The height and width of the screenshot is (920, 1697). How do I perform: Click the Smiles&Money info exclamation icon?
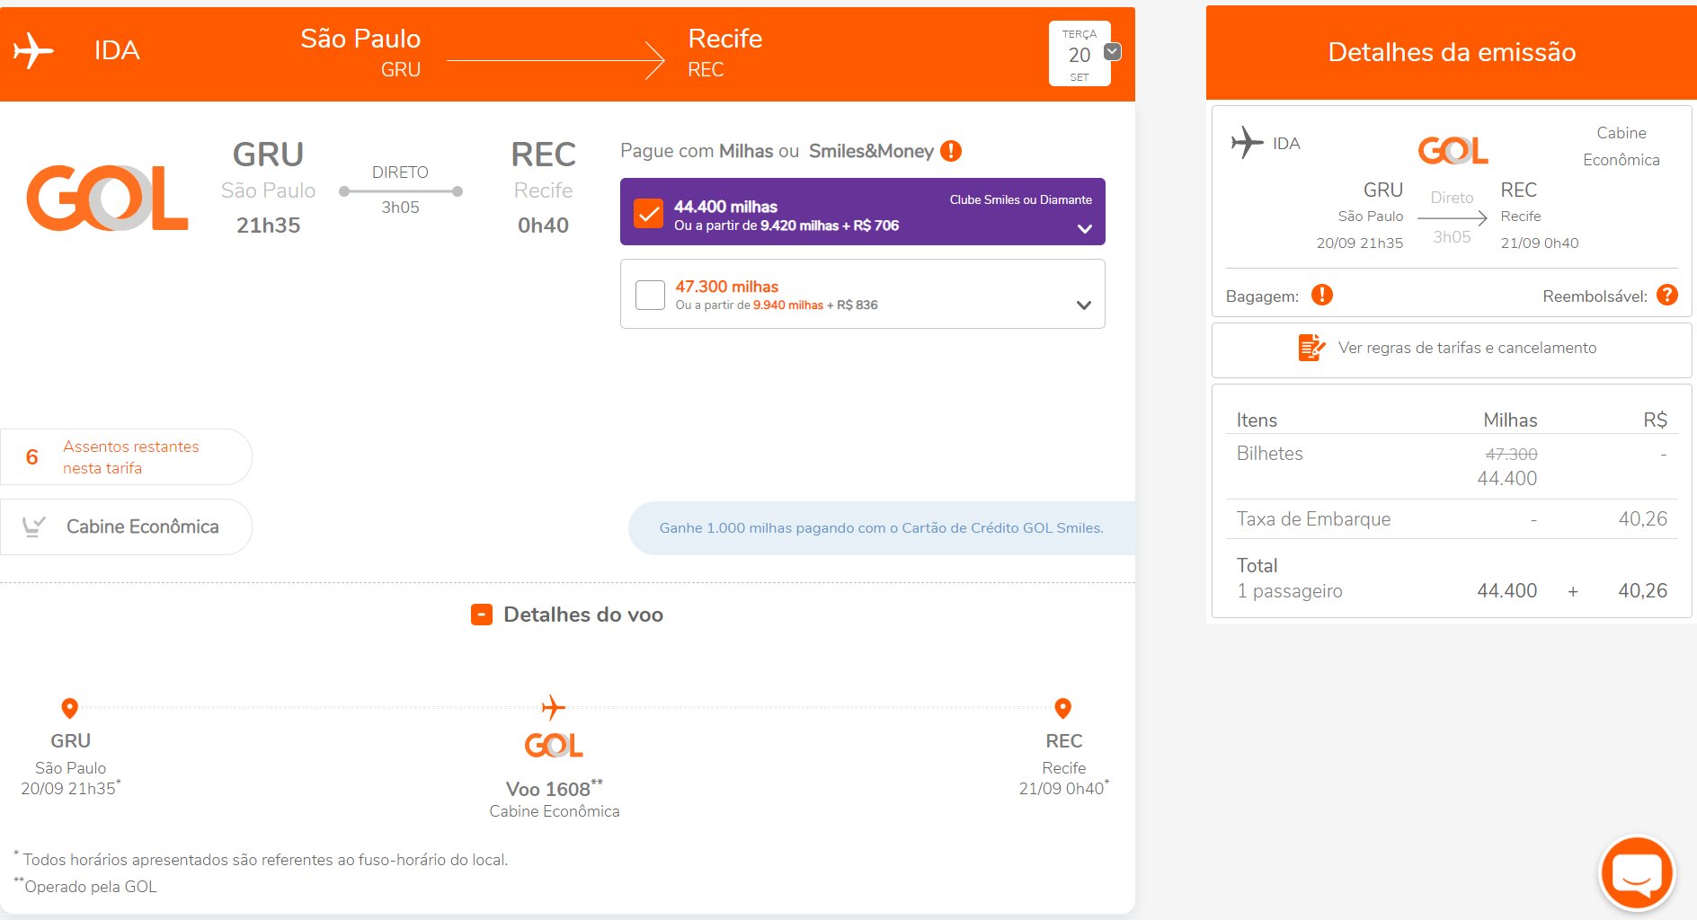point(951,151)
